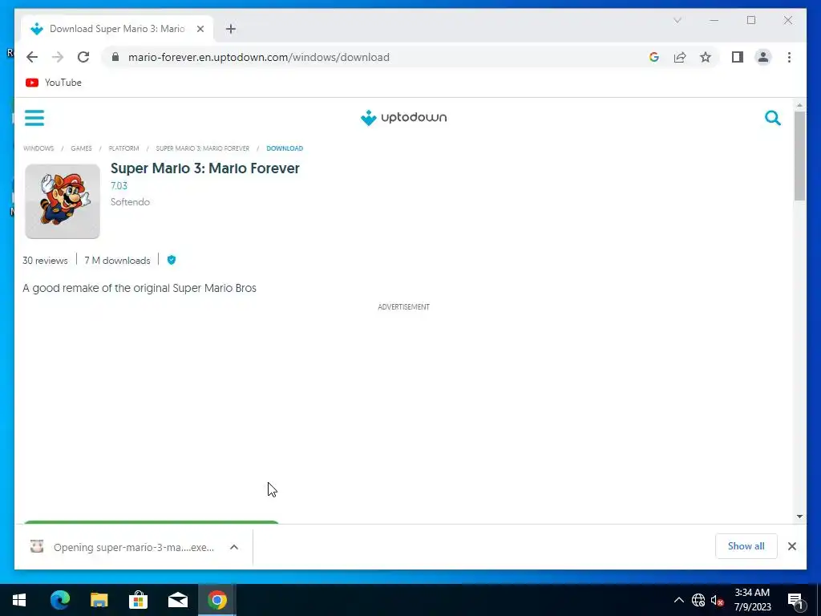Click the page scrollbar down arrow
Screen dimensions: 821x616
799,517
